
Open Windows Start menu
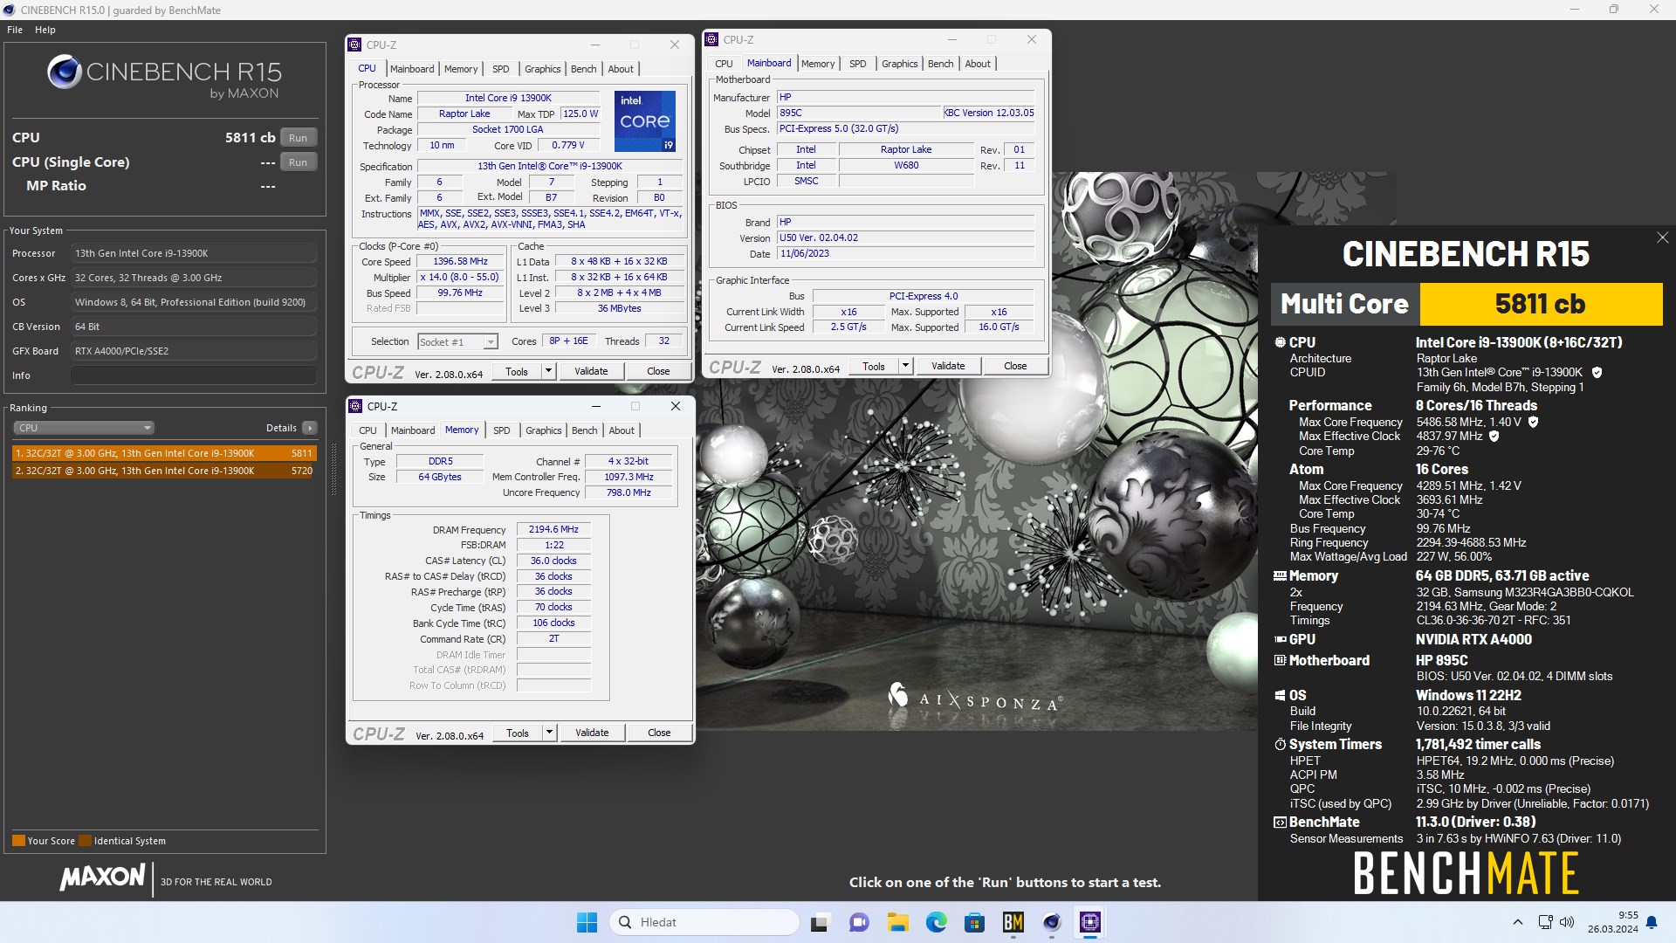[x=587, y=922]
